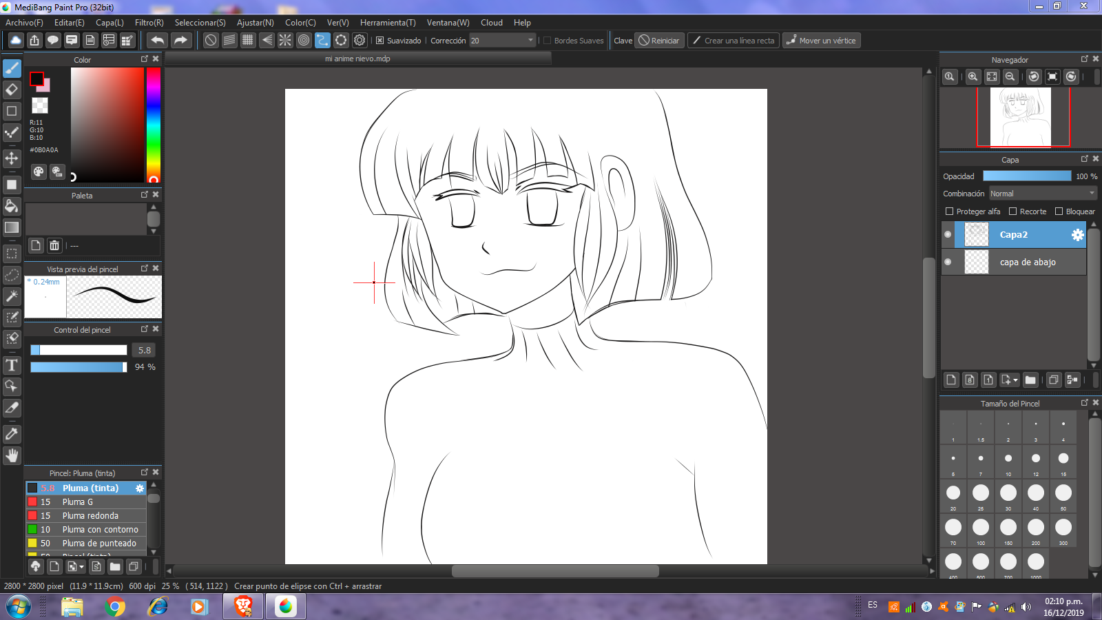Open Google Chrome from the taskbar

pos(115,607)
